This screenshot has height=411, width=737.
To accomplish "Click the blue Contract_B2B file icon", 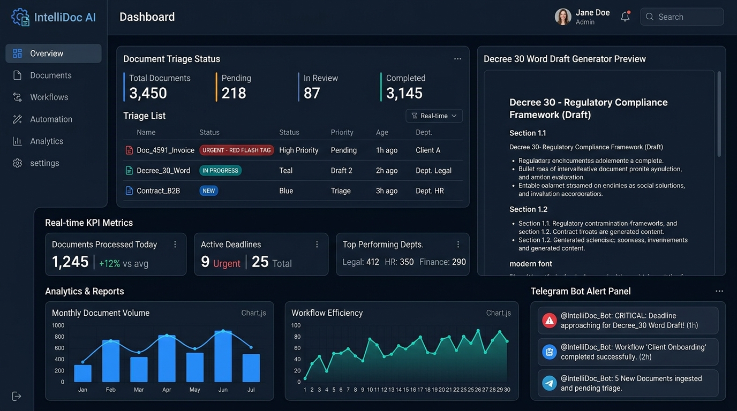I will point(129,191).
